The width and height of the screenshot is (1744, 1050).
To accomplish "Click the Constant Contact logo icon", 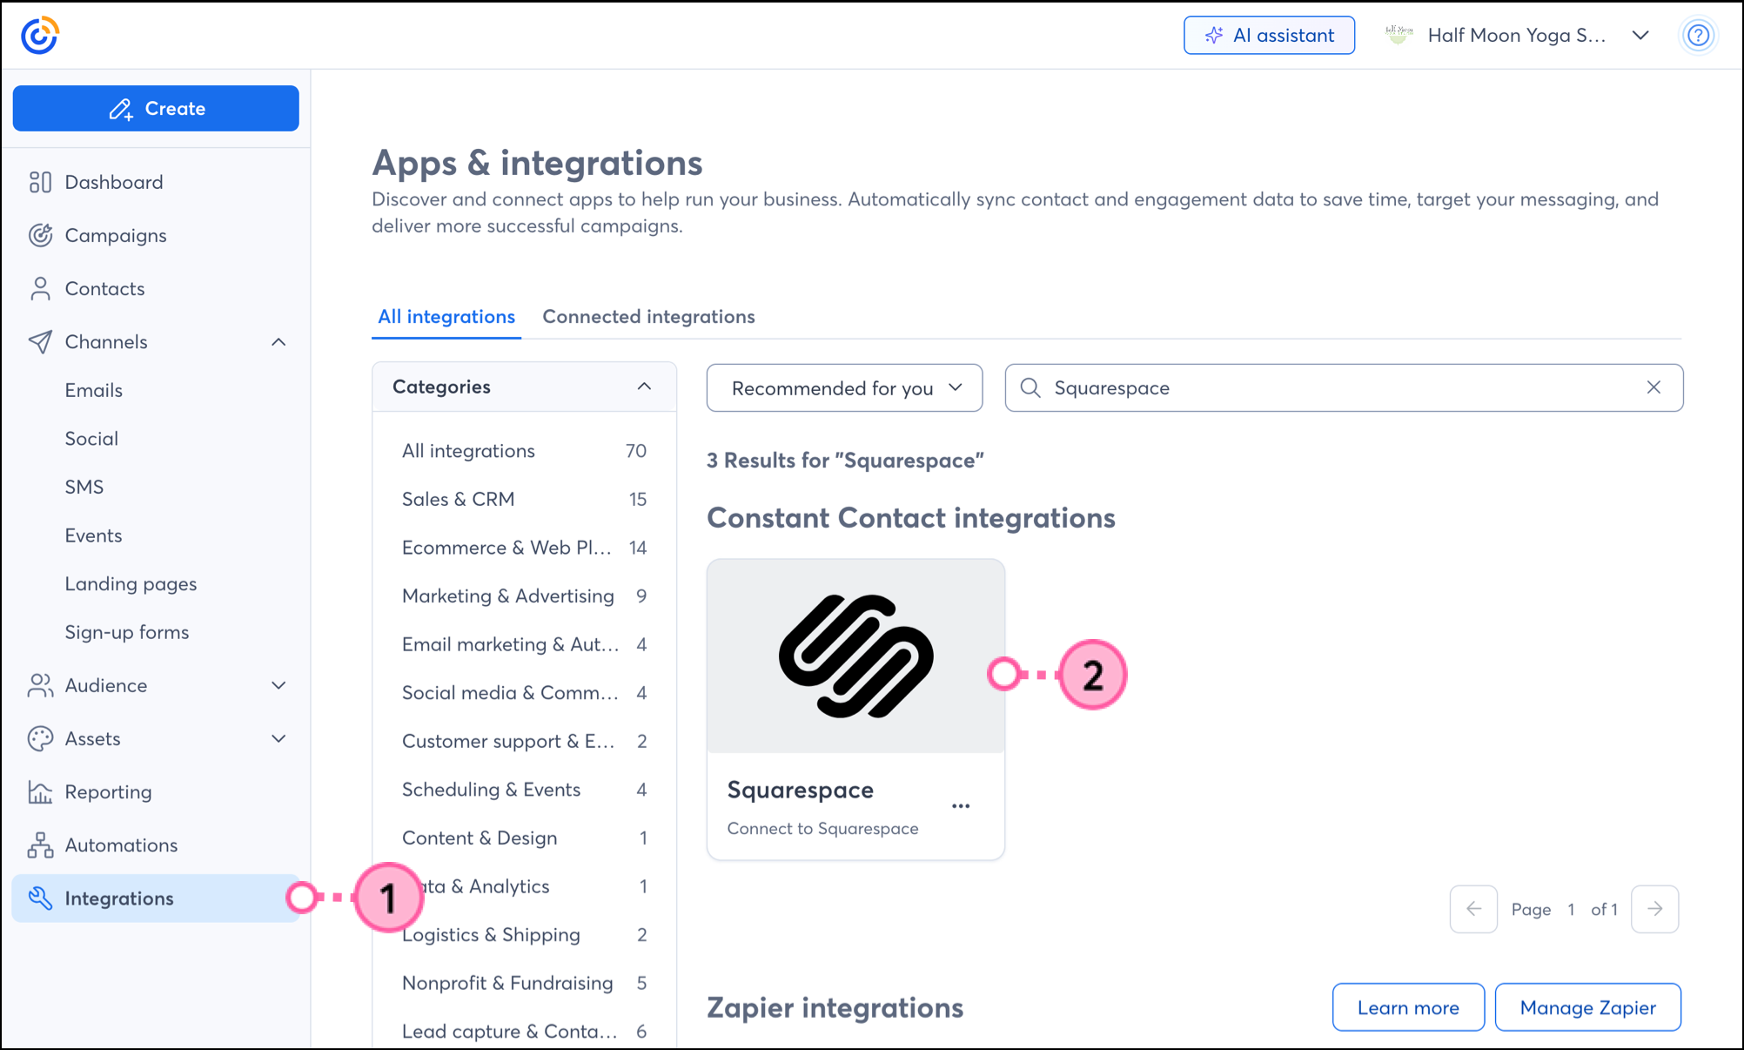I will pyautogui.click(x=39, y=35).
